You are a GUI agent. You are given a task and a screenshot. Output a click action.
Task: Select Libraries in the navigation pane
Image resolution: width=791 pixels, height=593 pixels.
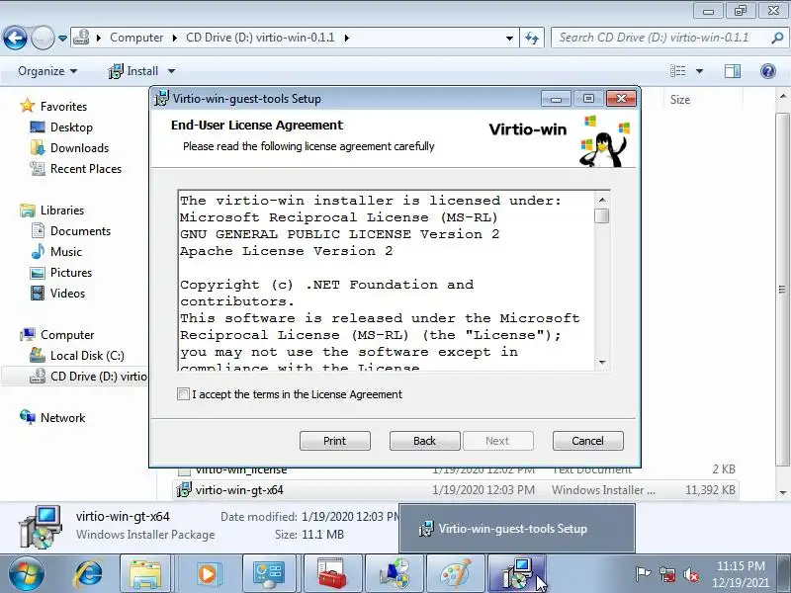pos(62,210)
